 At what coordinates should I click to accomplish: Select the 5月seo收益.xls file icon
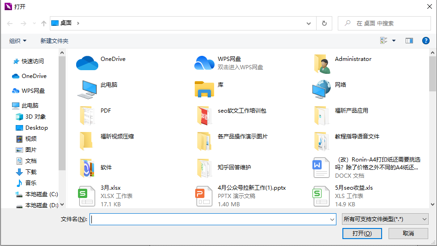pos(321,196)
